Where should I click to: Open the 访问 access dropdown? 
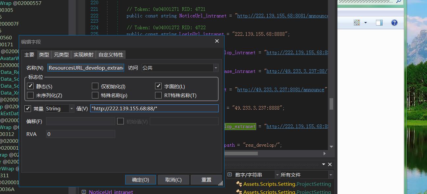[216, 68]
